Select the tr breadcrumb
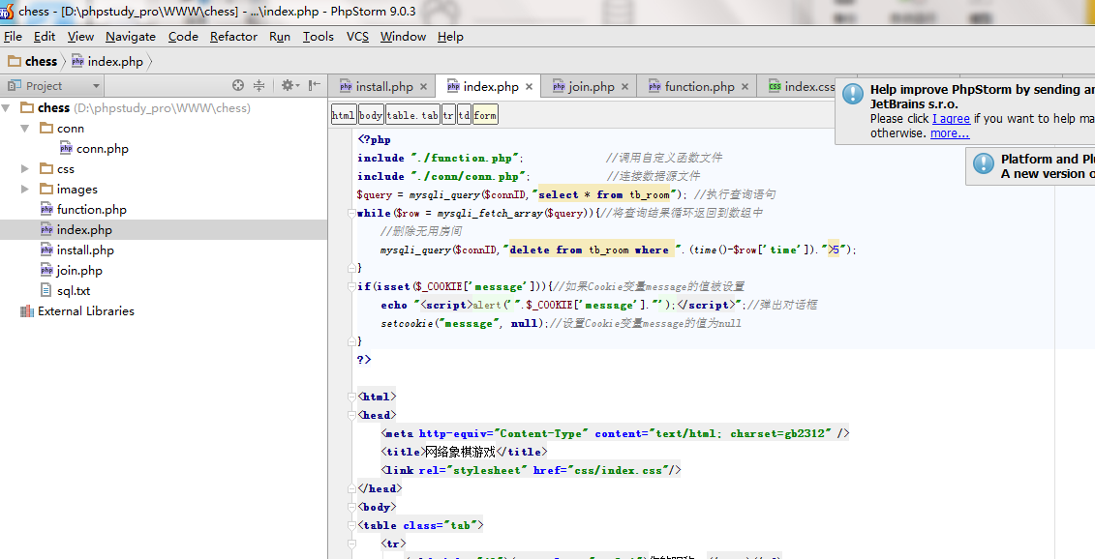The height and width of the screenshot is (559, 1095). click(448, 115)
